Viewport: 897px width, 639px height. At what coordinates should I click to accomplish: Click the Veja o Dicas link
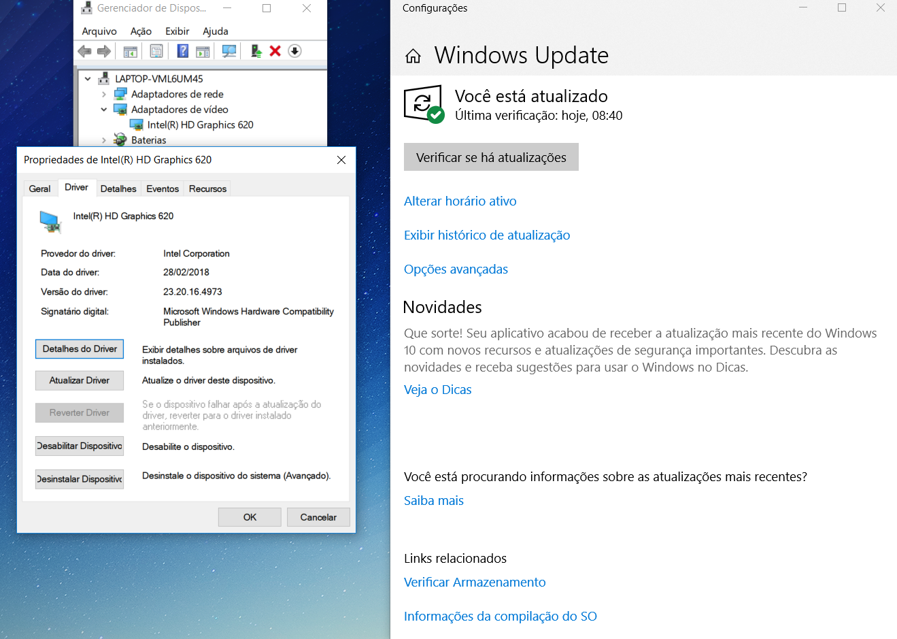[437, 389]
